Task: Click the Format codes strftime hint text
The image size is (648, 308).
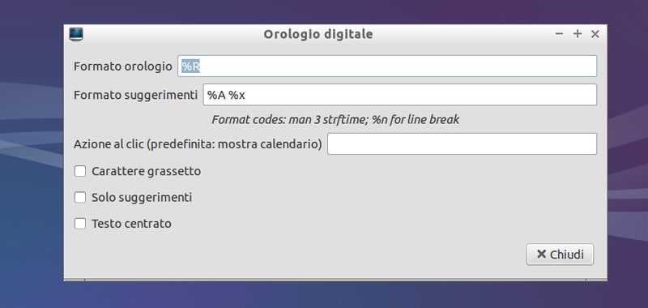Action: [x=335, y=120]
